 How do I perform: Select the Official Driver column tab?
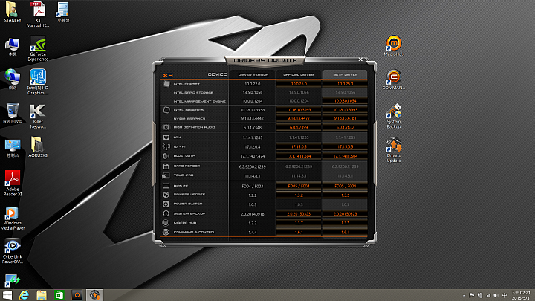coord(299,74)
